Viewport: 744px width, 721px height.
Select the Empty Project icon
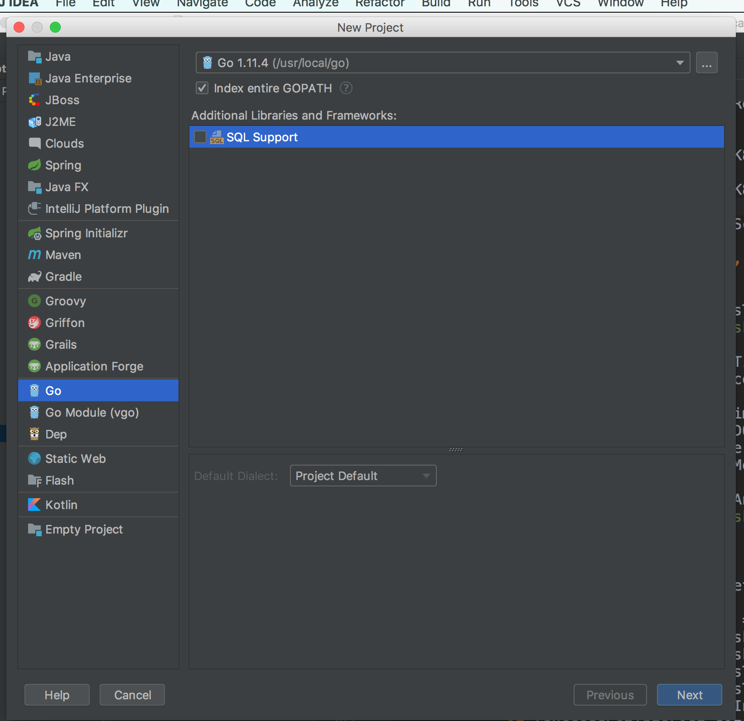coord(34,529)
